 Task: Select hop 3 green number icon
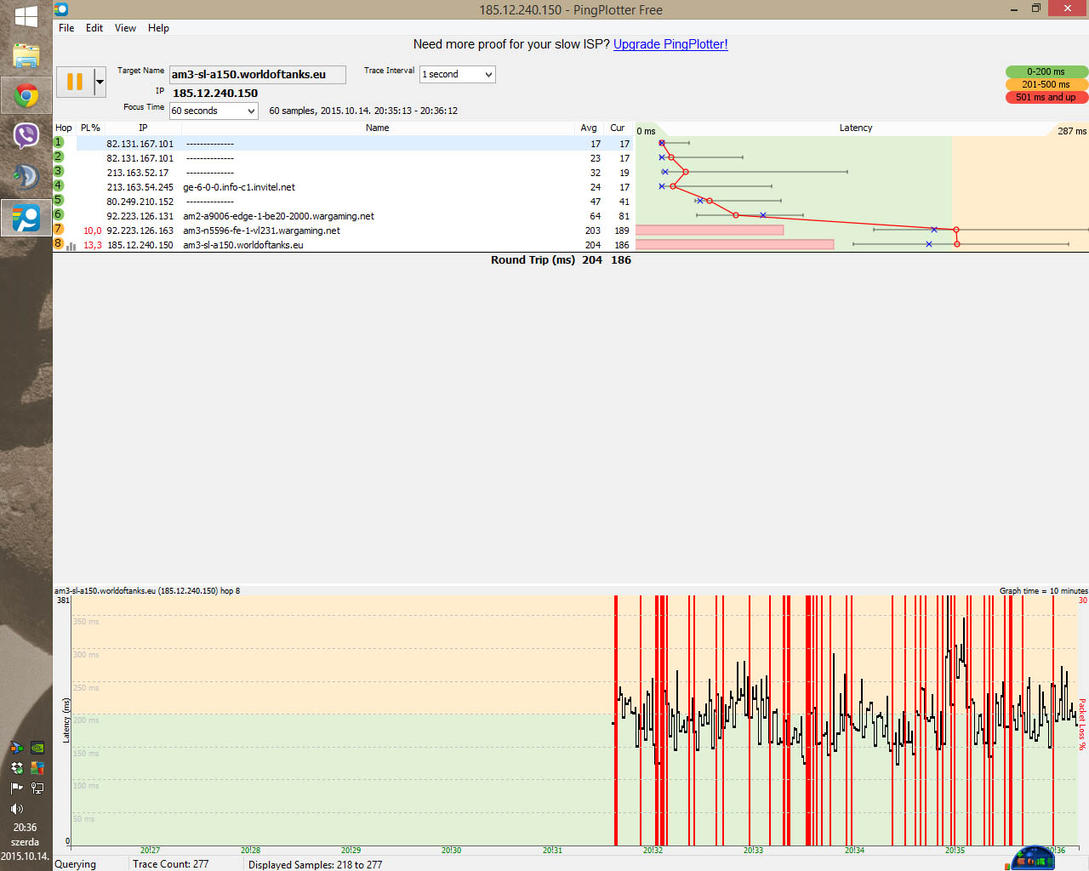59,171
